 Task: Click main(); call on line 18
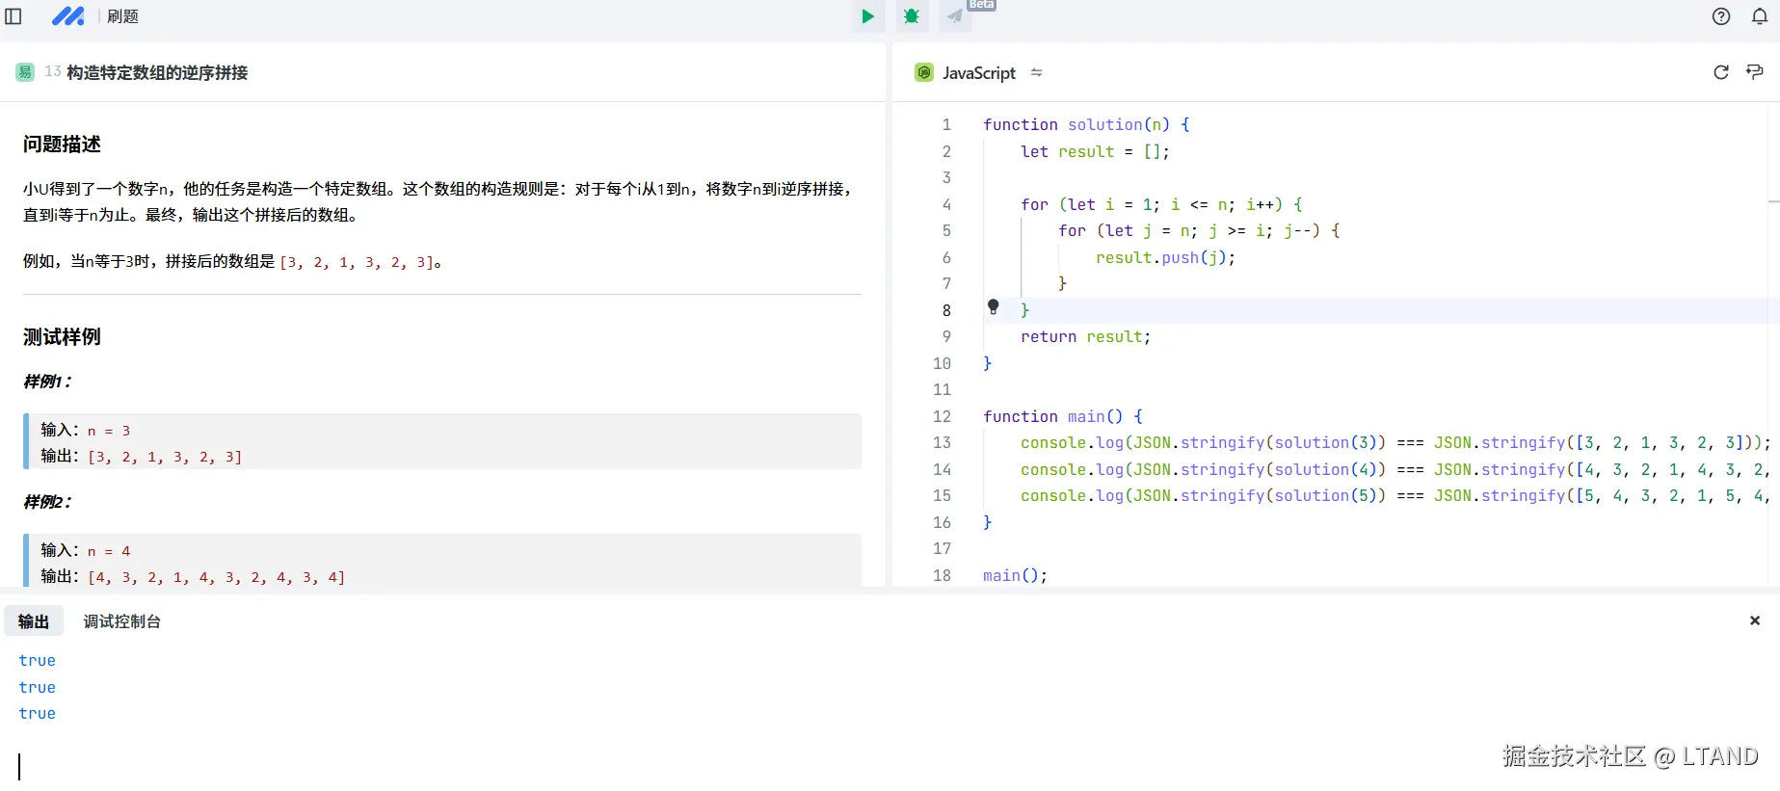pos(1015,576)
